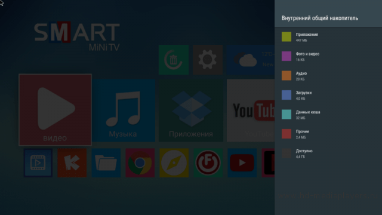
Task: Open the red circular F app icon
Action: 208,162
